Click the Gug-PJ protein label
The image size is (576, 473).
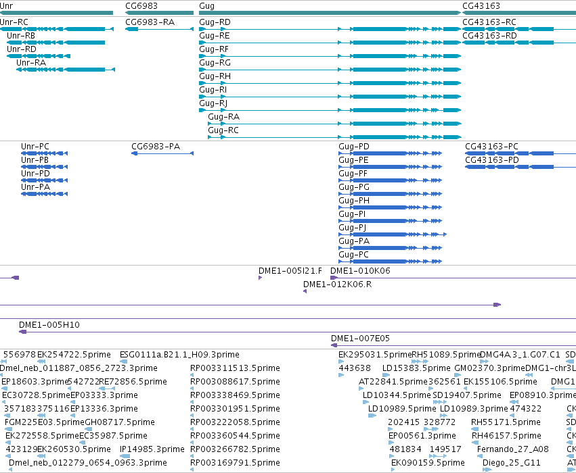click(x=353, y=228)
